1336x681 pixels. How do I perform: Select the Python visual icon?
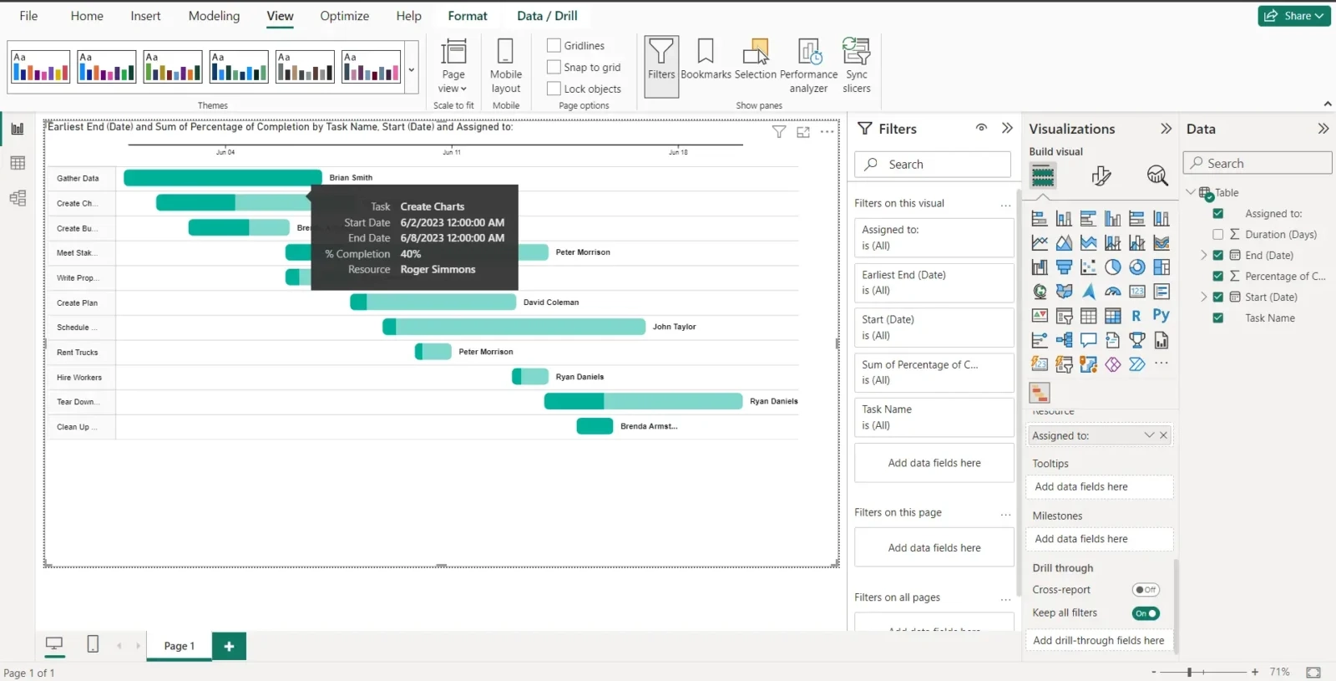coord(1161,316)
